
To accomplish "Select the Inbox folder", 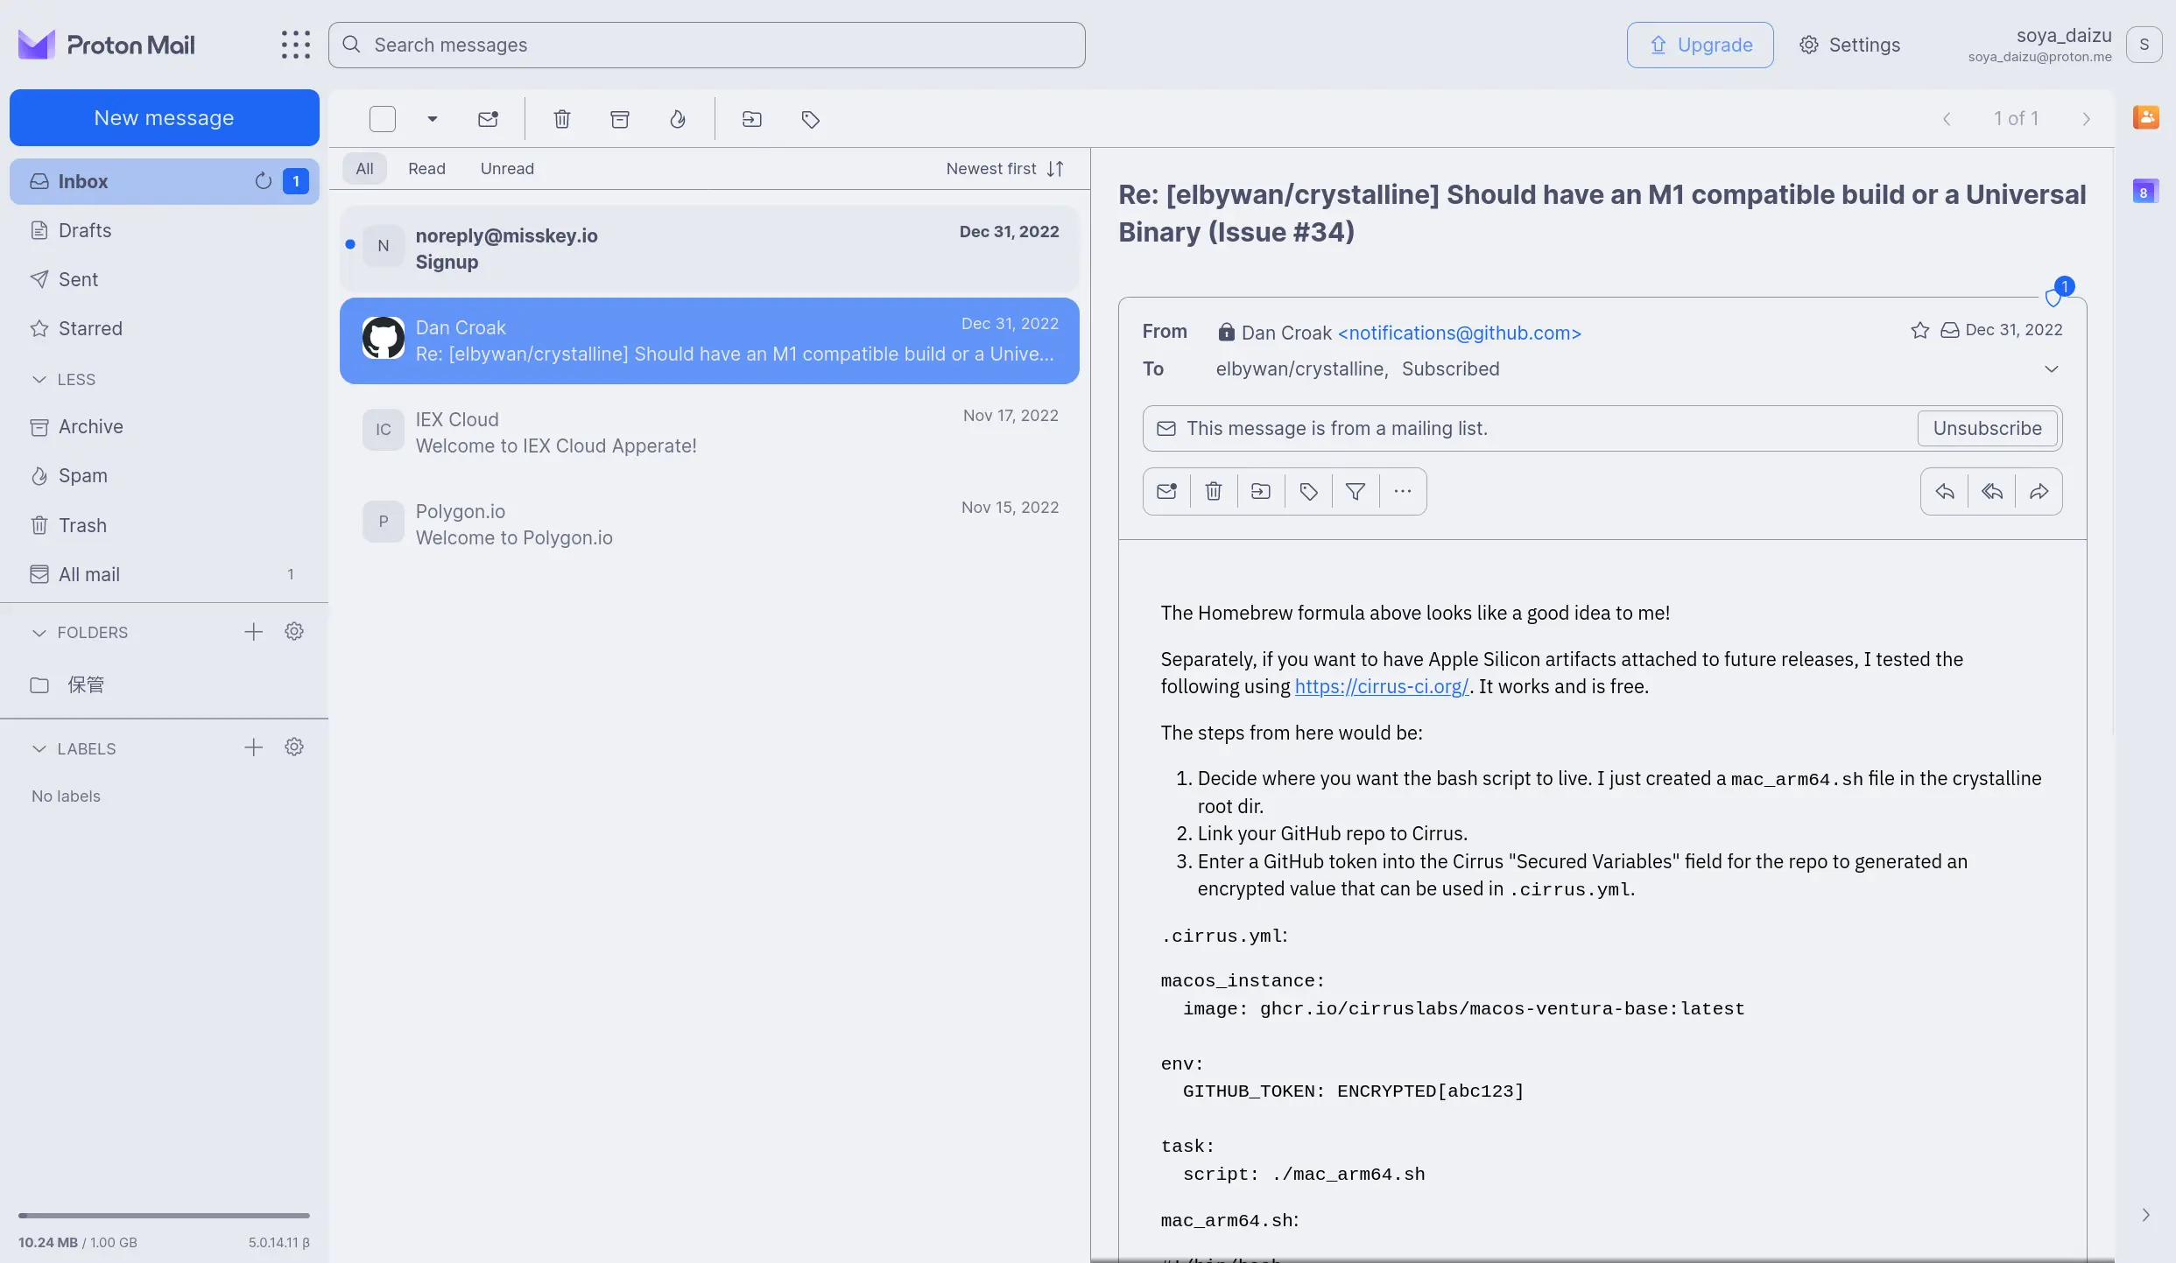I will click(165, 181).
